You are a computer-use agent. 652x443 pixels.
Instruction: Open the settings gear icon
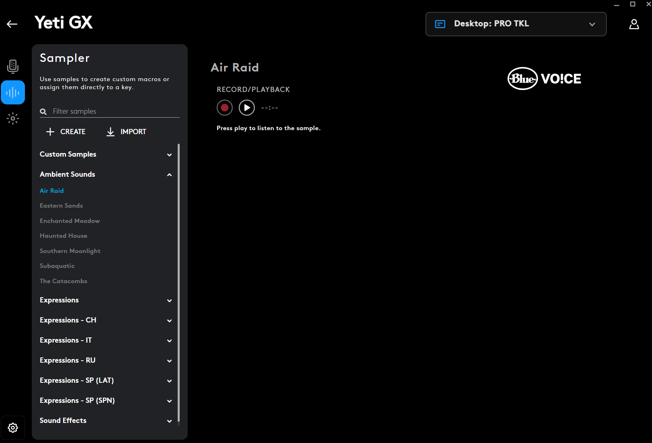pyautogui.click(x=13, y=428)
